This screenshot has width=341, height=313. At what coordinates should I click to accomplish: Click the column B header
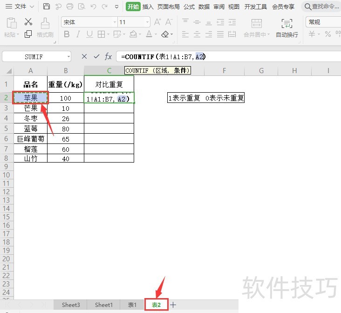click(x=66, y=71)
